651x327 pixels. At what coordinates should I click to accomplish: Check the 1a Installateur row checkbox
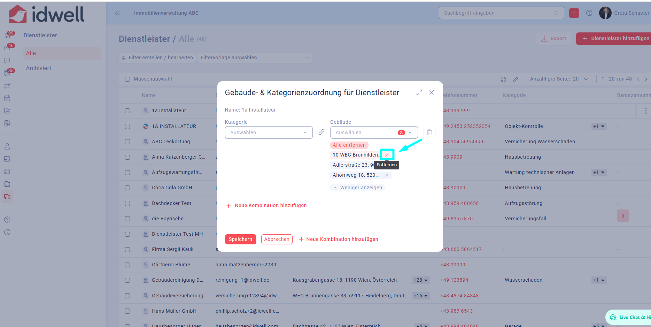tap(127, 111)
